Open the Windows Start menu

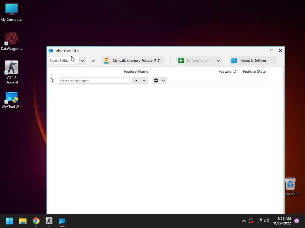pyautogui.click(x=10, y=221)
